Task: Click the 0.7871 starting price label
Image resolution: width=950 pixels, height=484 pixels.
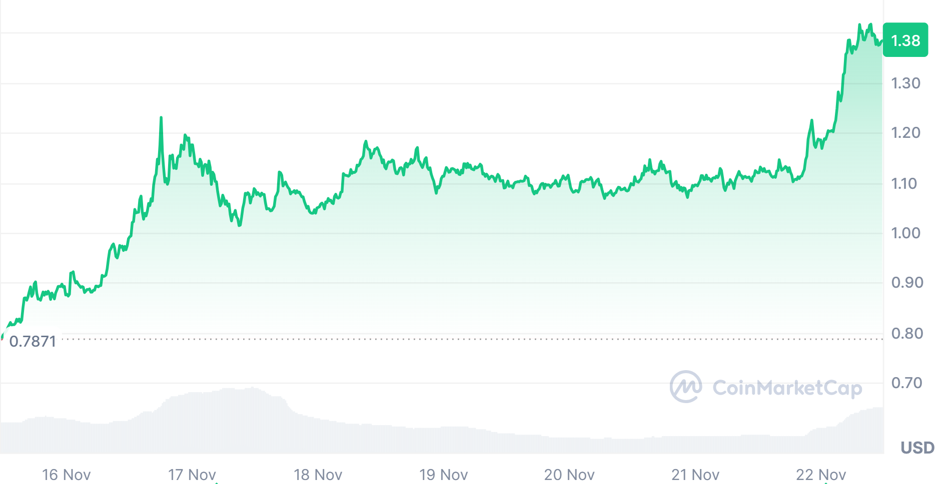Action: 33,341
